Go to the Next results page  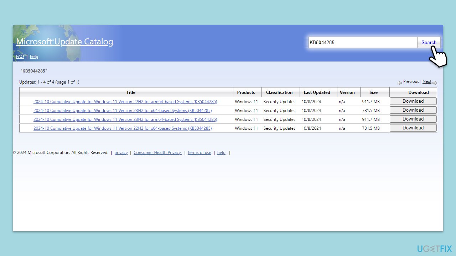pos(427,81)
